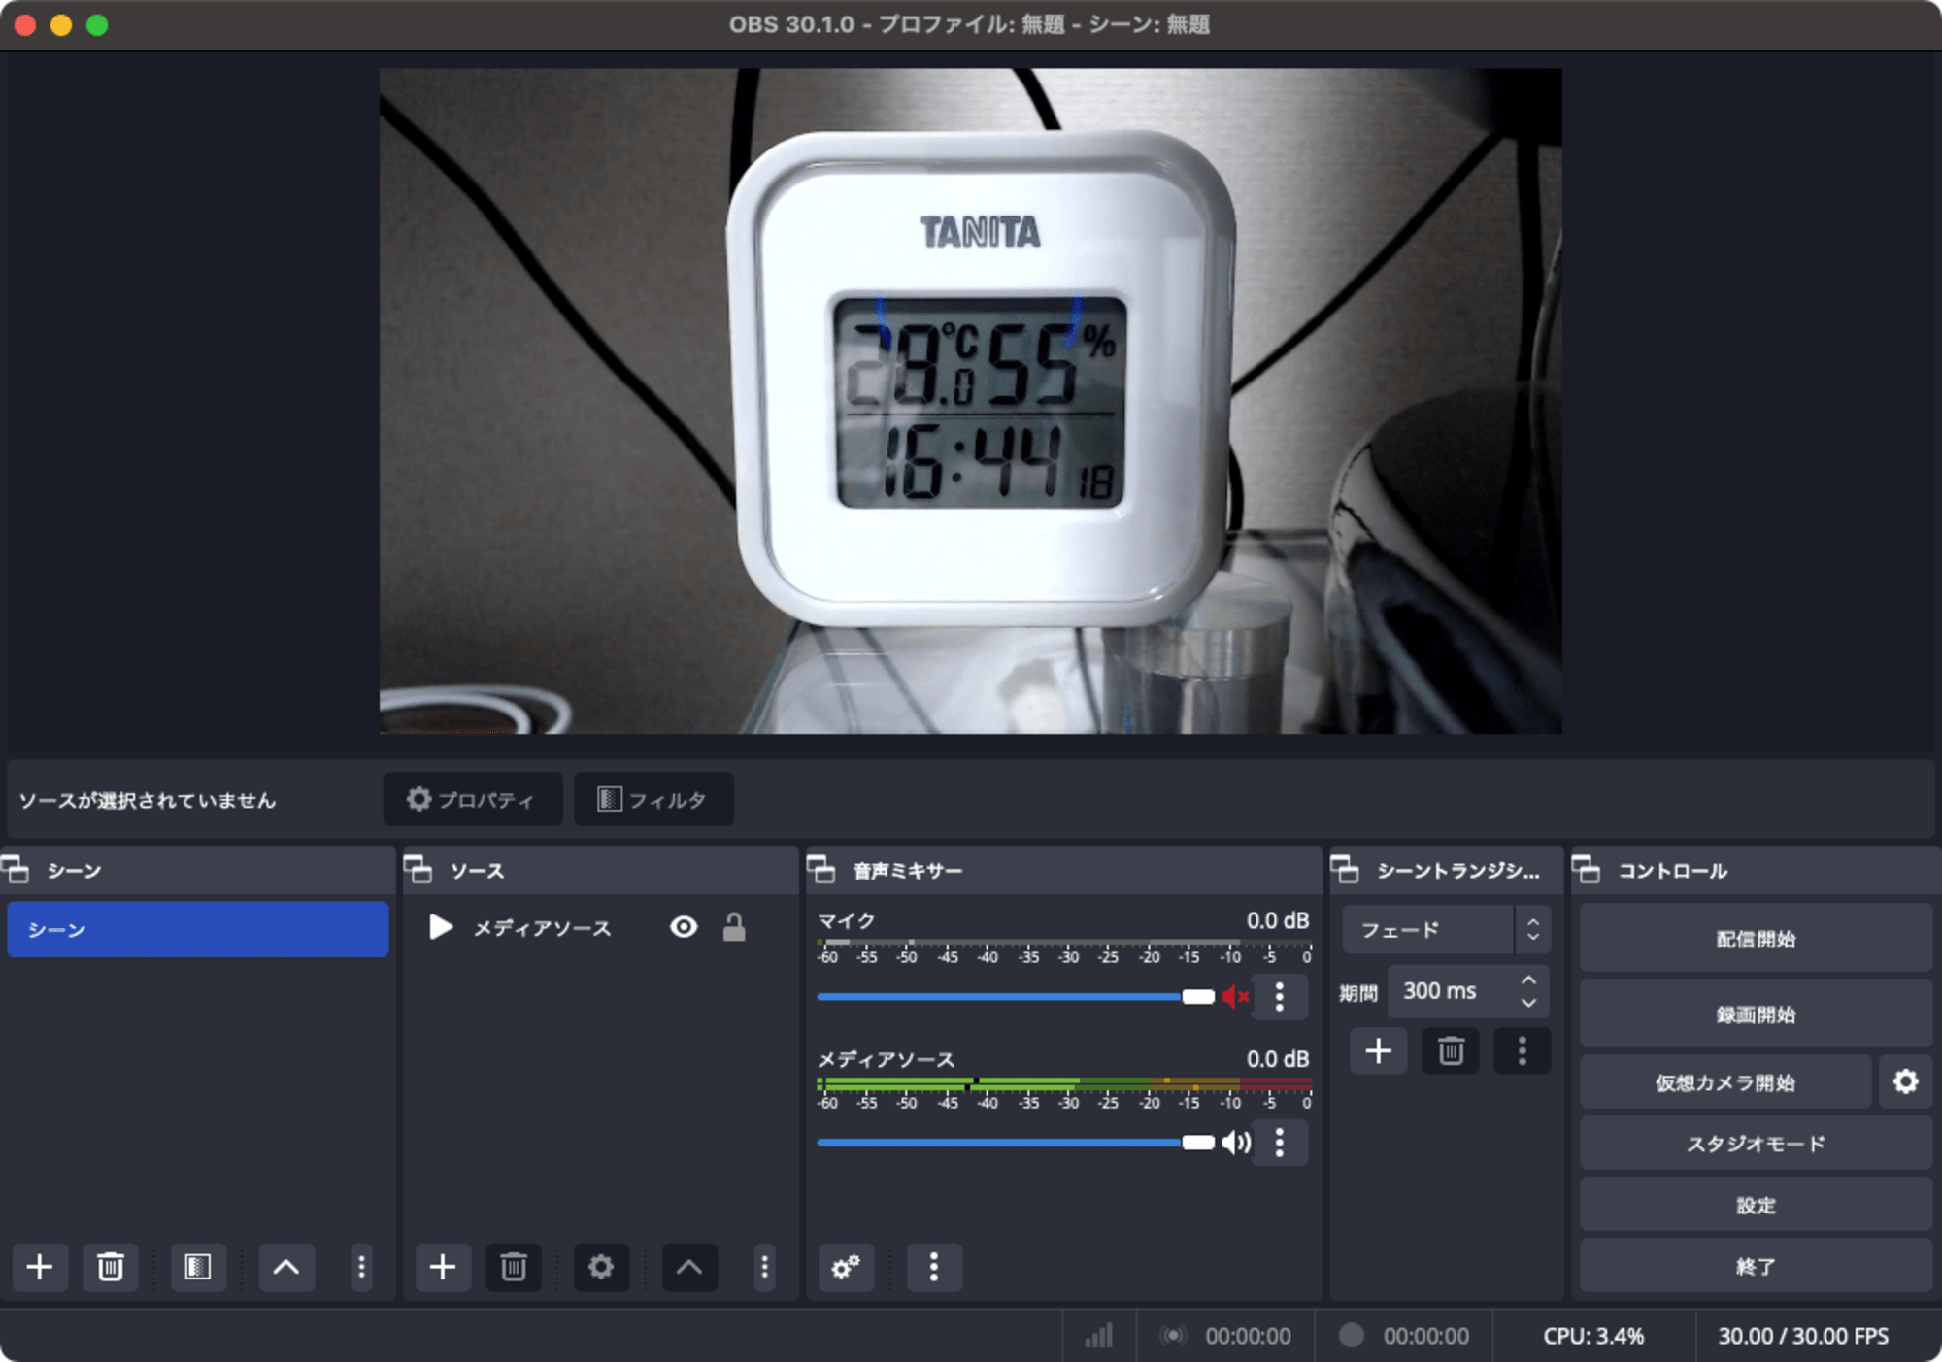Decrease transition duration stepper down

[1529, 1003]
